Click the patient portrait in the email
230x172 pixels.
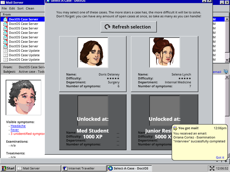point(23,97)
